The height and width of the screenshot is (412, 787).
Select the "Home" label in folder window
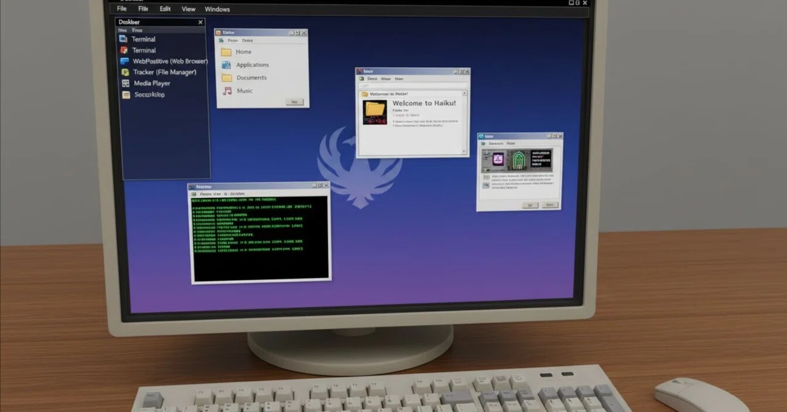(x=243, y=52)
